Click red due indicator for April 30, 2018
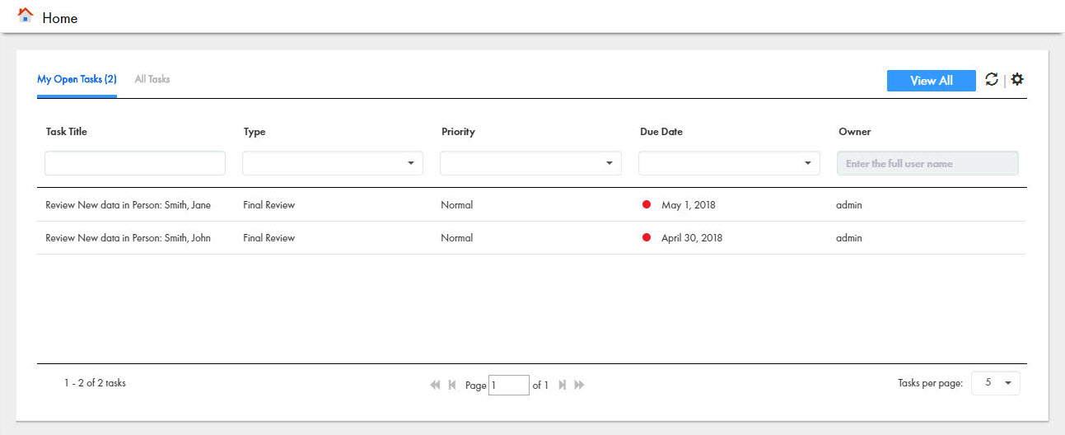1065x435 pixels. coord(647,237)
